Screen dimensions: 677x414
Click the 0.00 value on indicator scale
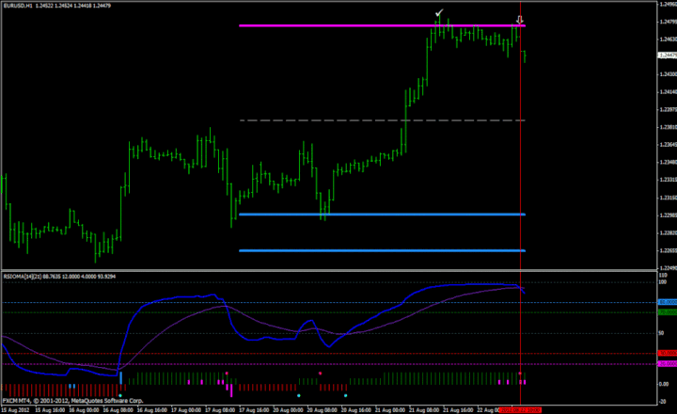(663, 384)
